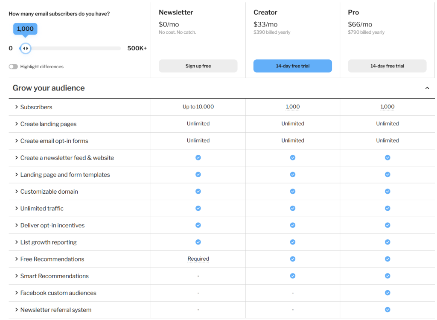The image size is (437, 320).
Task: Click the 'No cost. No catch.' text
Action: pos(177,32)
